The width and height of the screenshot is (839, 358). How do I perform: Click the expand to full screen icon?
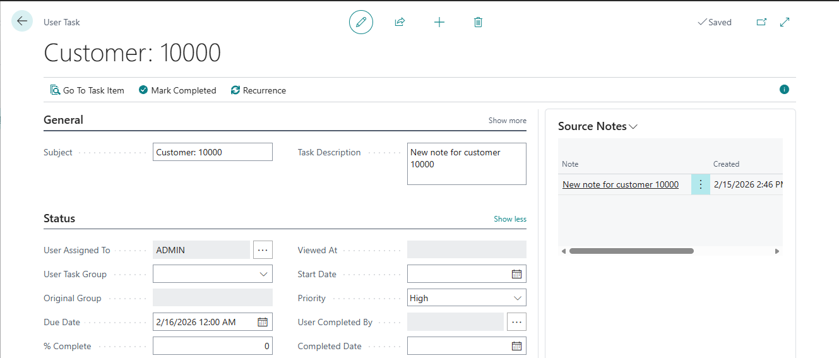(785, 22)
